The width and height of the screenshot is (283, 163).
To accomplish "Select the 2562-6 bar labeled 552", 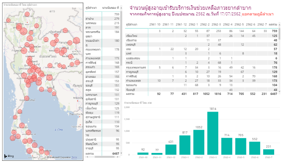I will coord(255,148).
